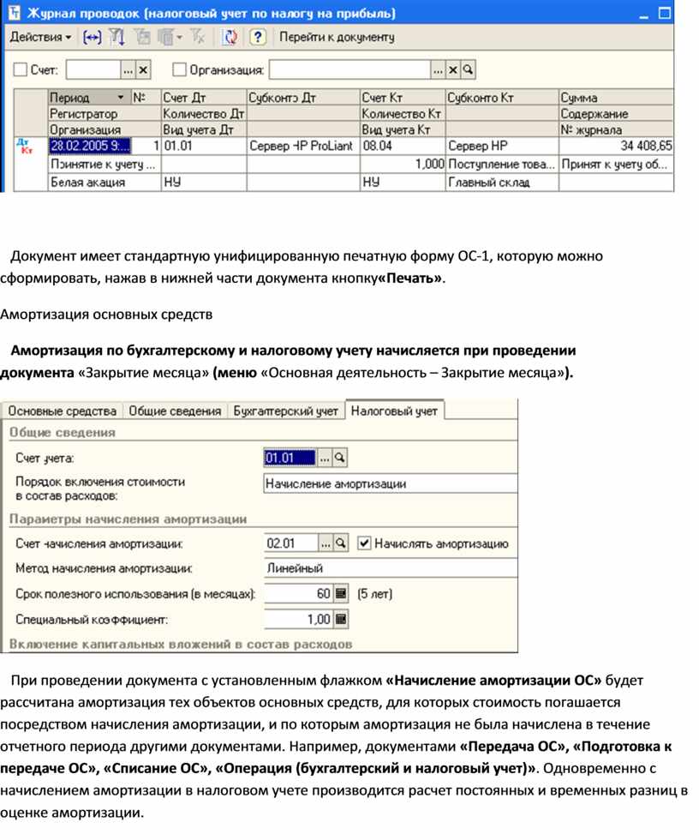Click Перейти к документу button
Screen dimensions: 699x840
(x=337, y=37)
